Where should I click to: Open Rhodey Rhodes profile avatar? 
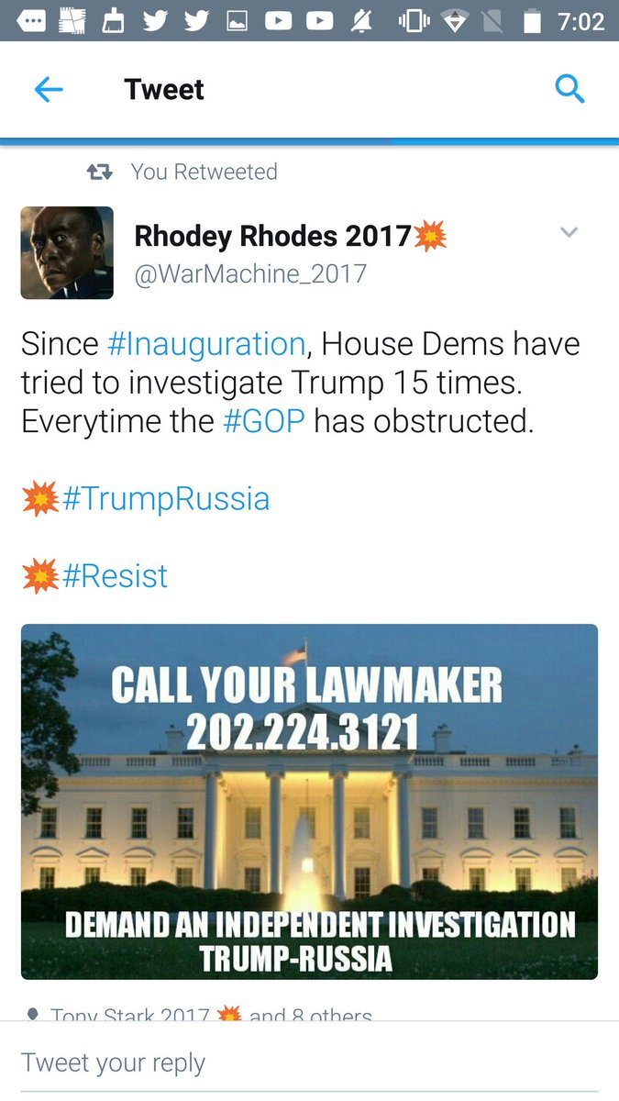(x=67, y=252)
